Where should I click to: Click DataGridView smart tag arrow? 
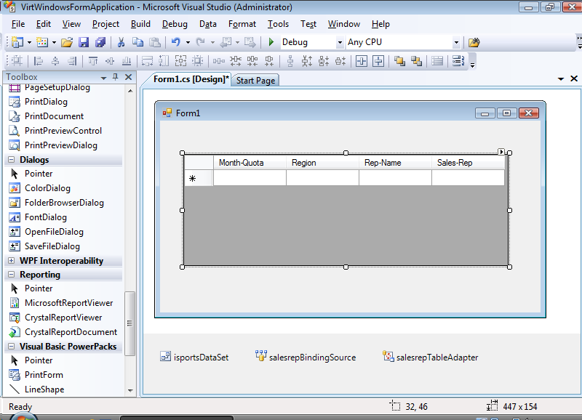tap(501, 152)
